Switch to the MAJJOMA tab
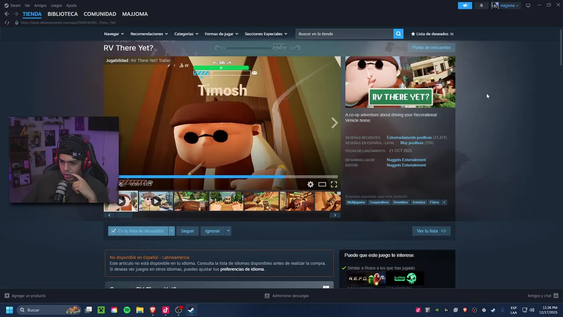The width and height of the screenshot is (563, 317). pyautogui.click(x=135, y=14)
